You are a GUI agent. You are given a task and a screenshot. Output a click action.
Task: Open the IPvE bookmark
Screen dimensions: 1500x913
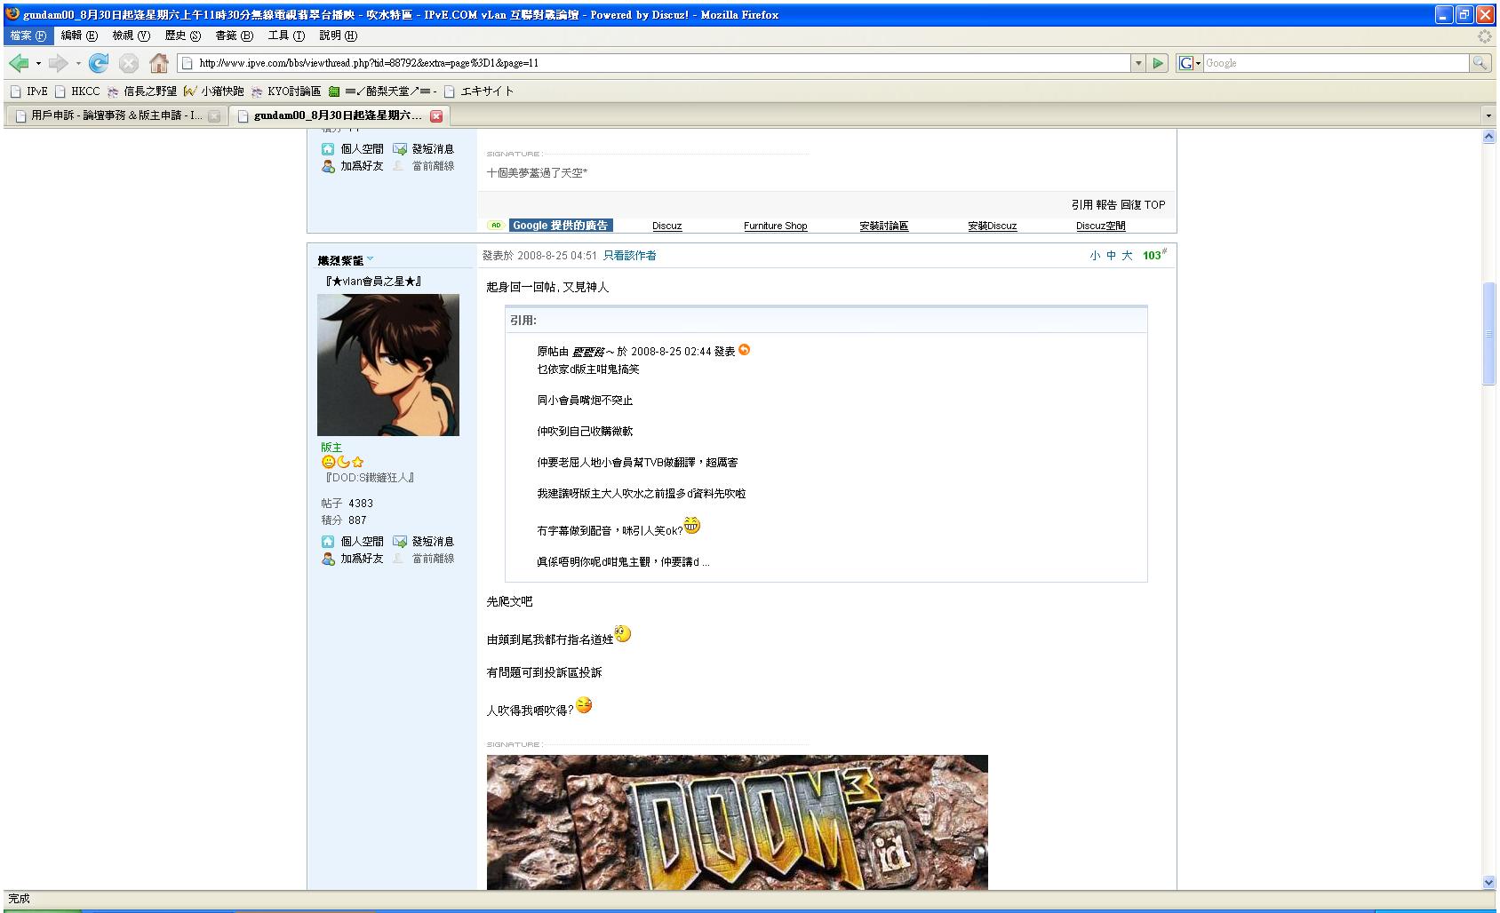click(x=28, y=91)
